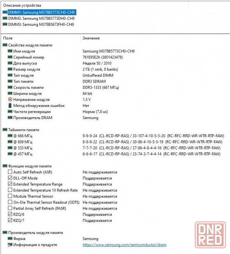This screenshot has width=230, height=254.
Task: Click the icon beside Метод обнаружения ошибок
Action: (x=10, y=105)
